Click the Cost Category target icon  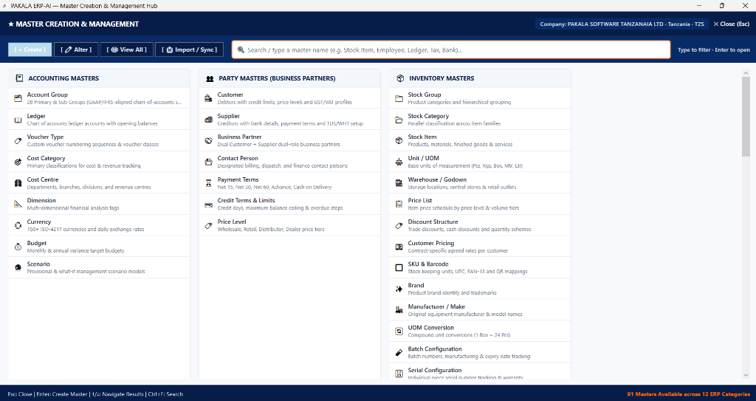[x=18, y=162]
